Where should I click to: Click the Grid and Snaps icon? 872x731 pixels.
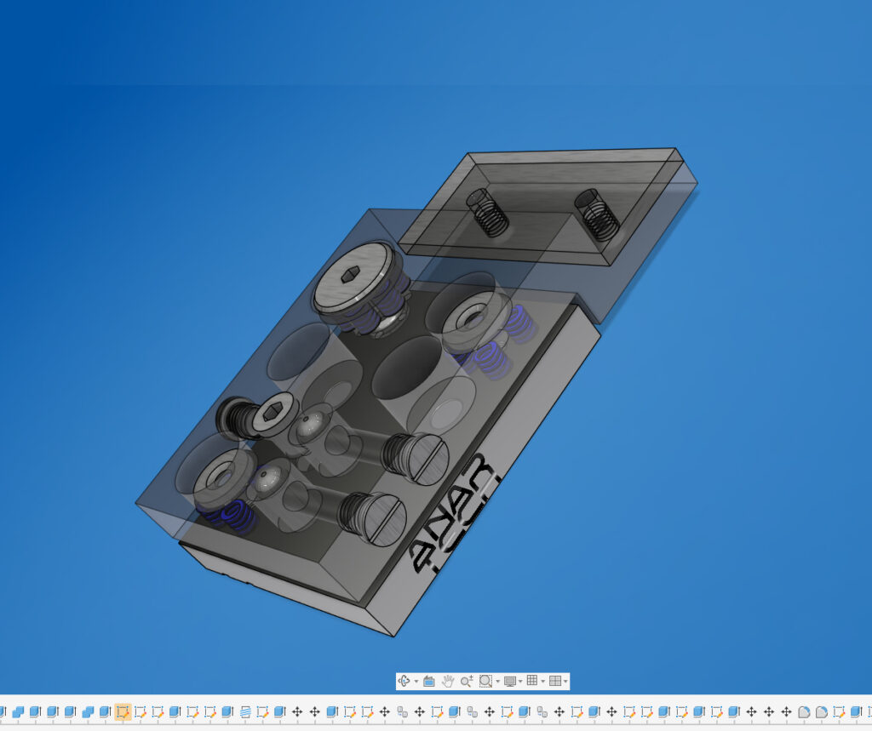tap(532, 681)
